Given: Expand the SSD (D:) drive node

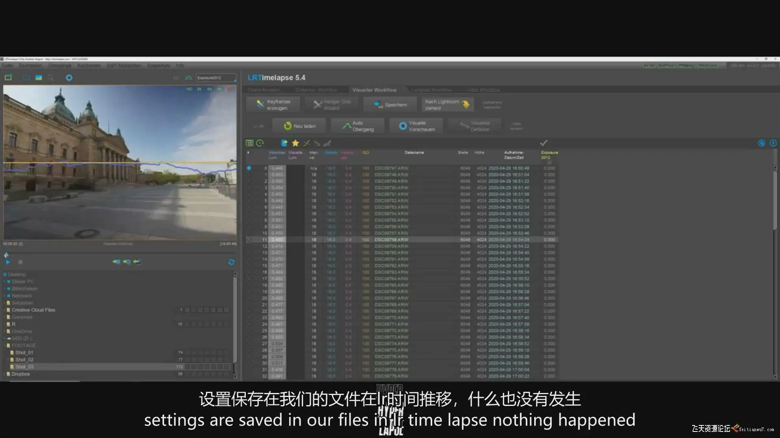Looking at the screenshot, I should click(5, 338).
